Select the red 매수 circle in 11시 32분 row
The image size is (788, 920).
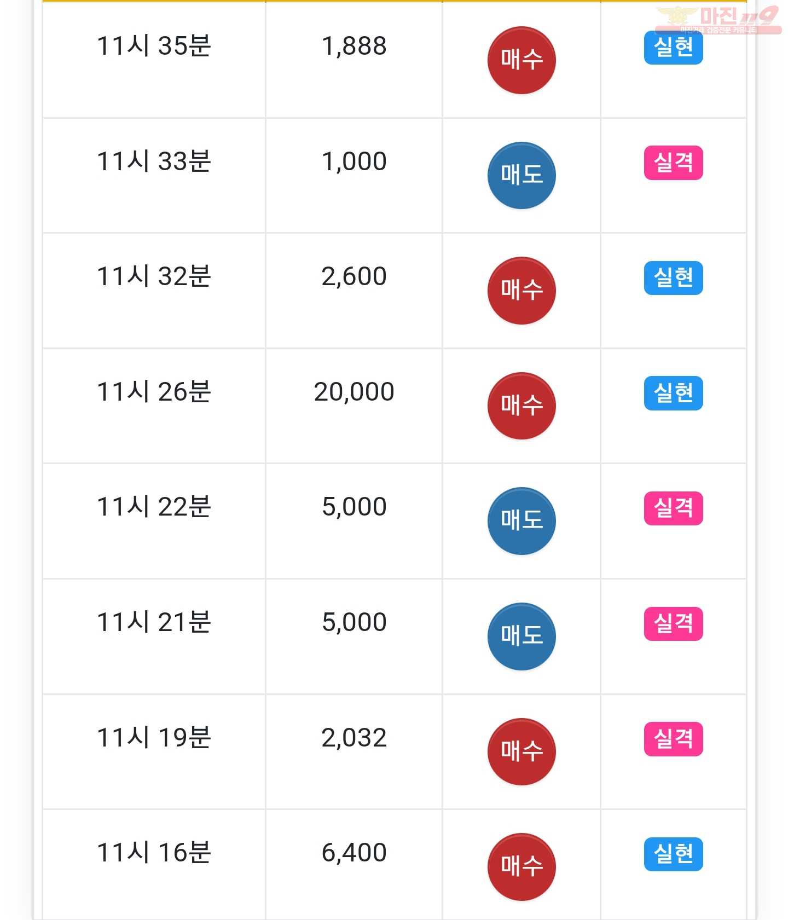521,291
